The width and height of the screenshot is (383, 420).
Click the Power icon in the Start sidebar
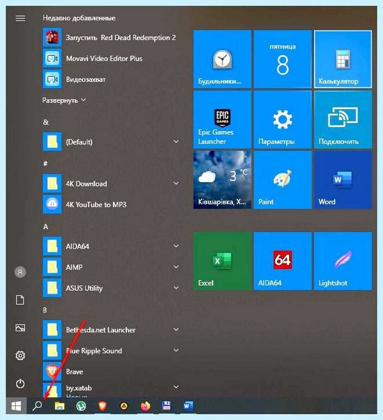click(x=20, y=384)
